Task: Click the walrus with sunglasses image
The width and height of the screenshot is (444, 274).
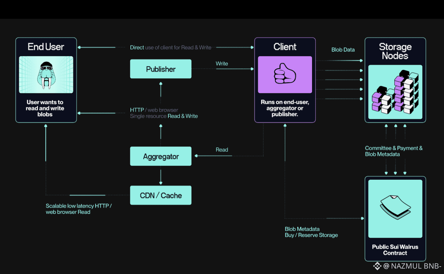Action: (x=46, y=75)
